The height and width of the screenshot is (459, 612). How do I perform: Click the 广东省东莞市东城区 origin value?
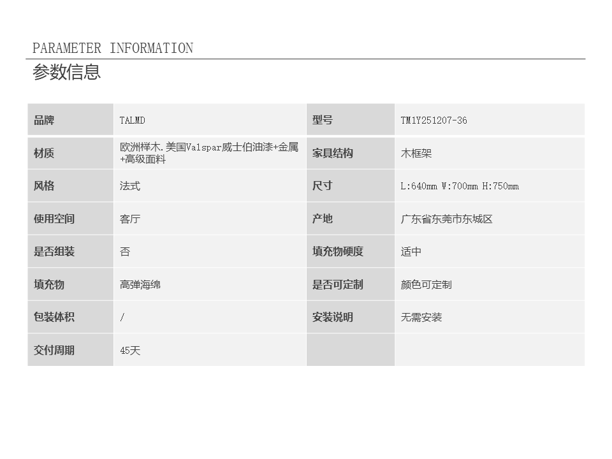(447, 219)
